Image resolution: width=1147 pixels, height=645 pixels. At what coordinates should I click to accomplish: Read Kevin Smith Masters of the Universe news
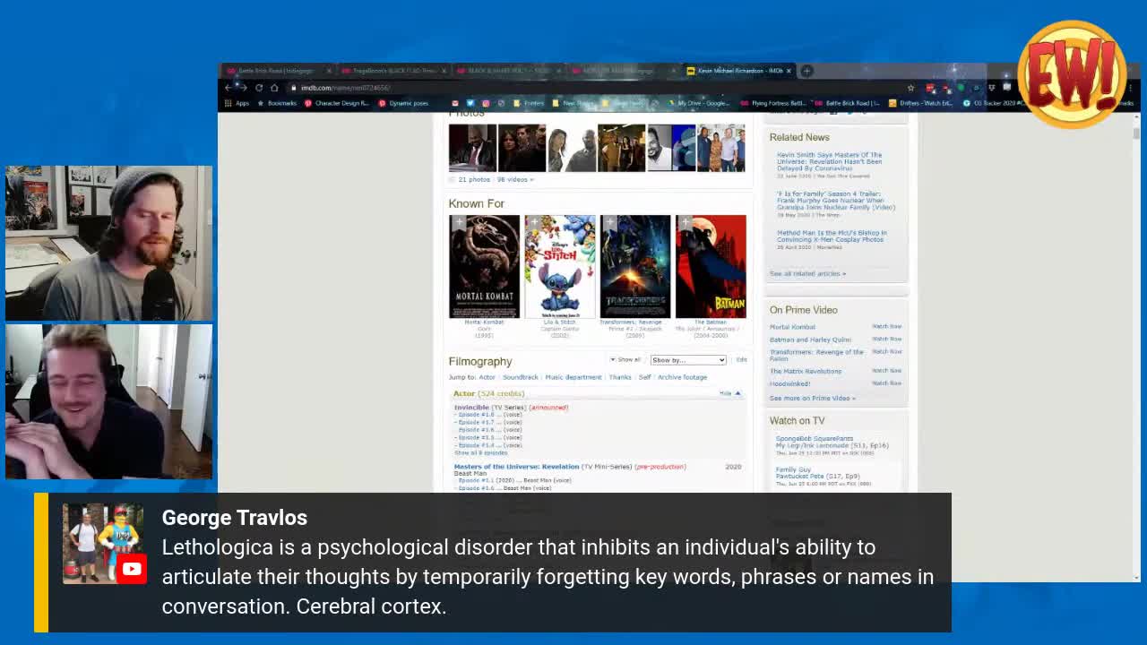(829, 161)
